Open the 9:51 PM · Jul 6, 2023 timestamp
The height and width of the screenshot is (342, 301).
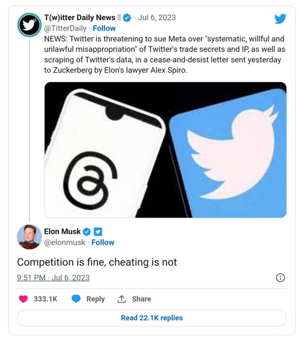pos(53,277)
